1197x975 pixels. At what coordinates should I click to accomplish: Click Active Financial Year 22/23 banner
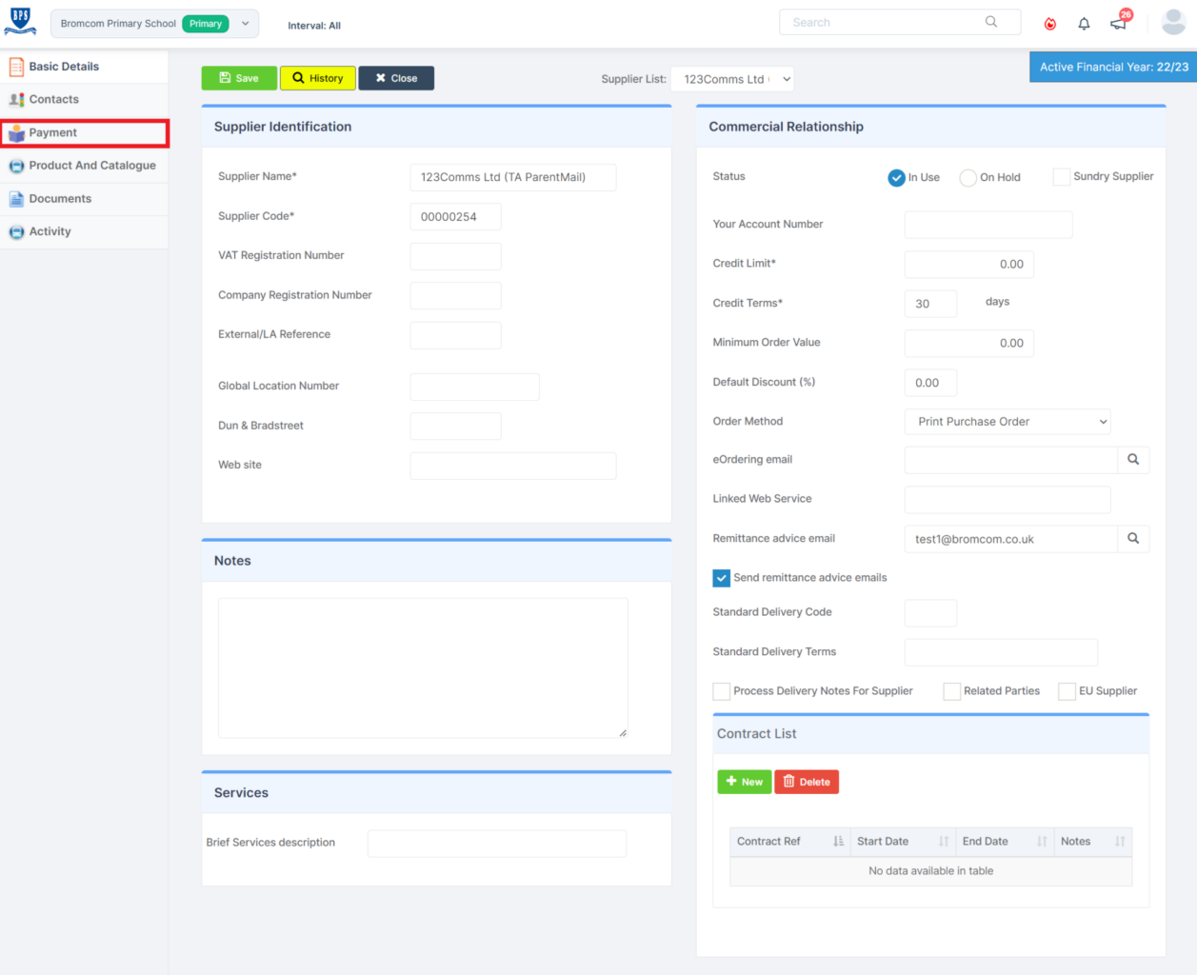pyautogui.click(x=1113, y=67)
